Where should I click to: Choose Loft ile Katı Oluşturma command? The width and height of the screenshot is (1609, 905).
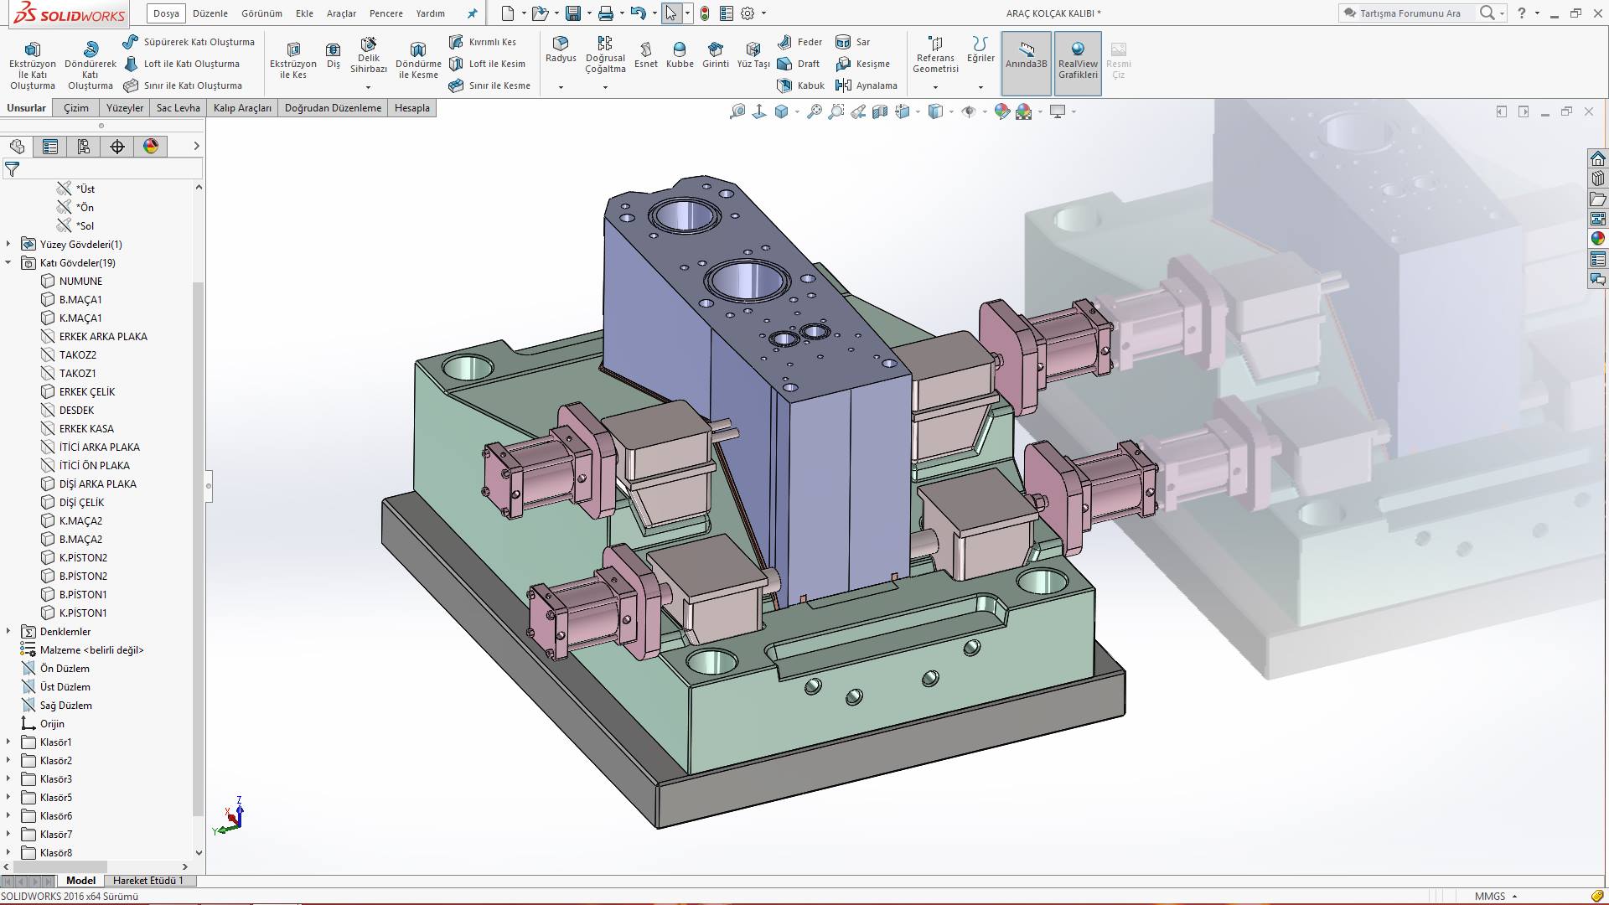(x=182, y=64)
